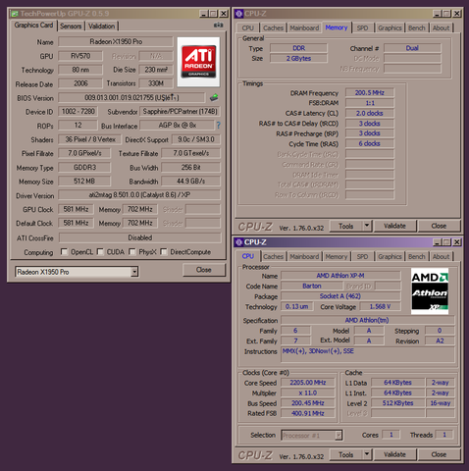Open the Caches tab in upper CPU-Z

[x=273, y=28]
